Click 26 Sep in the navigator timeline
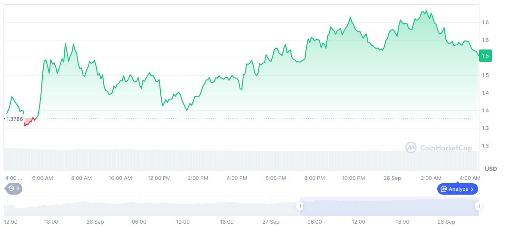The height and width of the screenshot is (227, 510). pos(95,222)
